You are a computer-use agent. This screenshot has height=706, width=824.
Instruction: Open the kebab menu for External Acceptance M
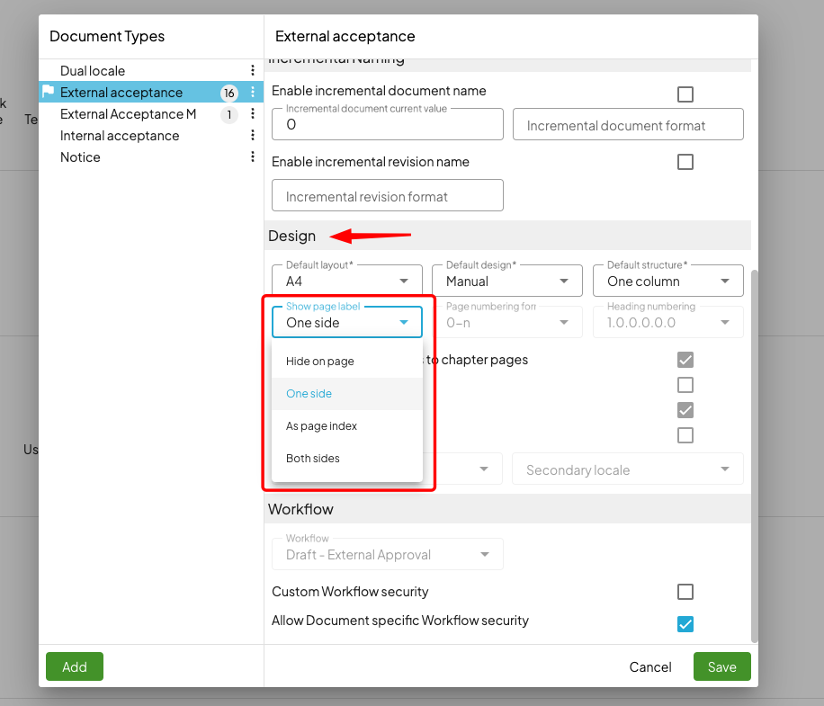coord(253,114)
